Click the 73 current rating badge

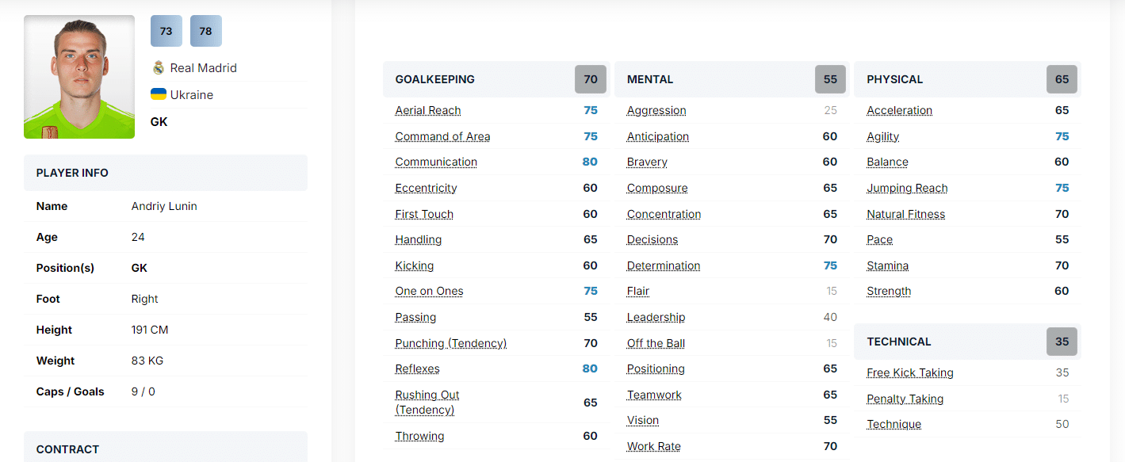click(x=166, y=31)
